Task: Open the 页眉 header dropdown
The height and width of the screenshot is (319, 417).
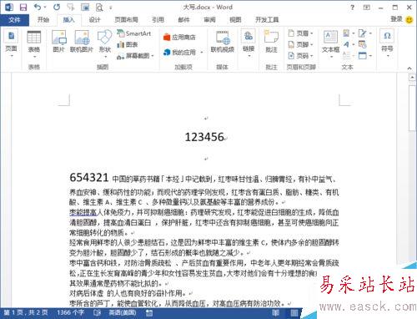Action: click(x=301, y=33)
